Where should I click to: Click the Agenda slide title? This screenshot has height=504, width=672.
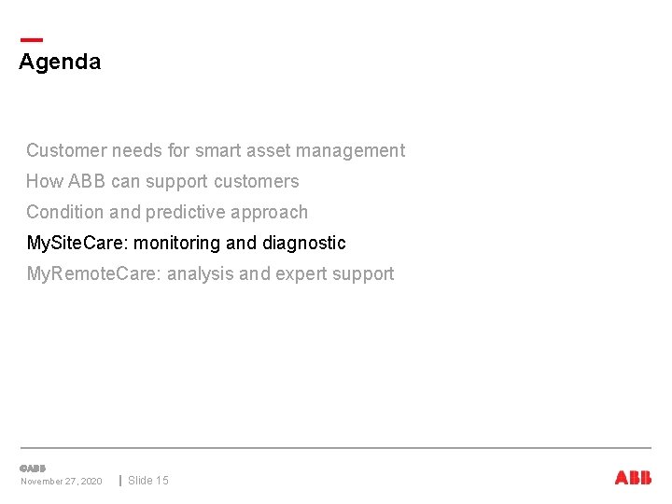click(60, 62)
